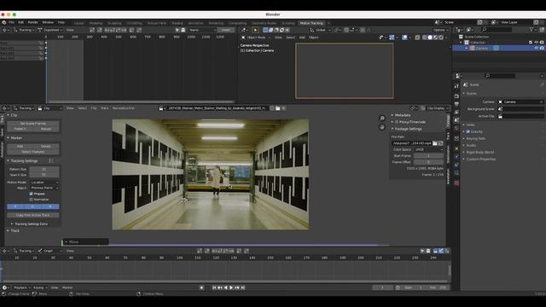The image size is (546, 307).
Task: Switch to the Layout workspace tab
Action: click(x=78, y=23)
